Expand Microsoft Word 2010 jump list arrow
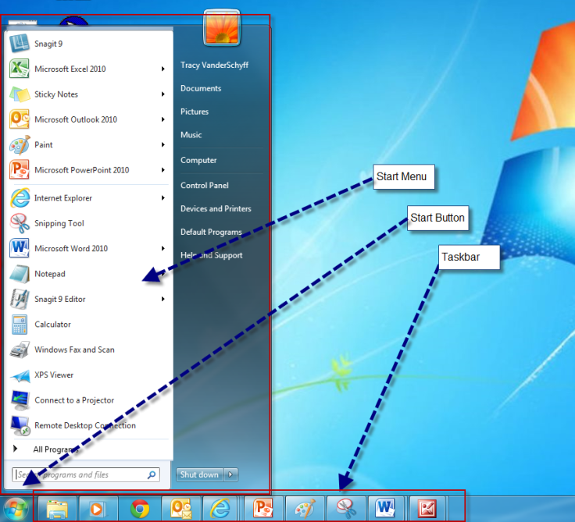575x522 pixels. point(162,248)
